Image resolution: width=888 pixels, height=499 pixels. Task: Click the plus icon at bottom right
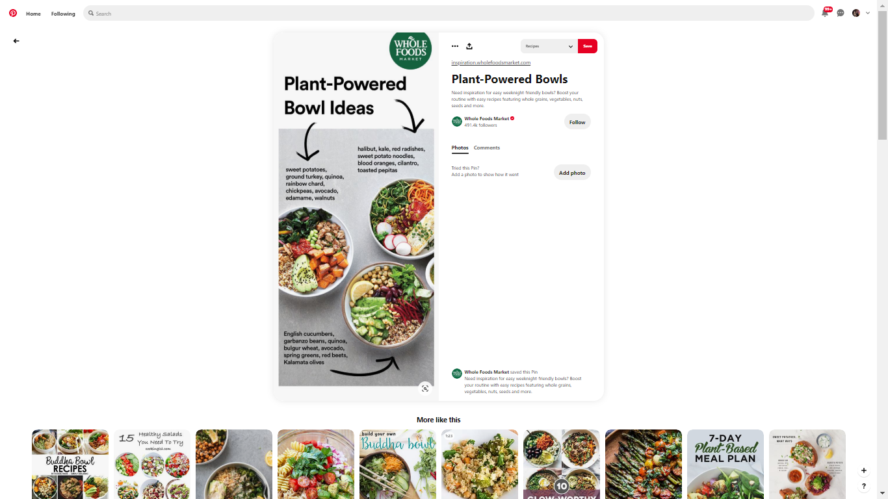[x=864, y=470]
